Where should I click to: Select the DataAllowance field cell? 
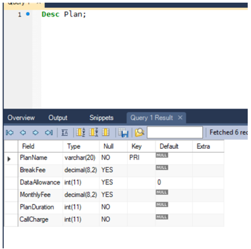(x=40, y=182)
